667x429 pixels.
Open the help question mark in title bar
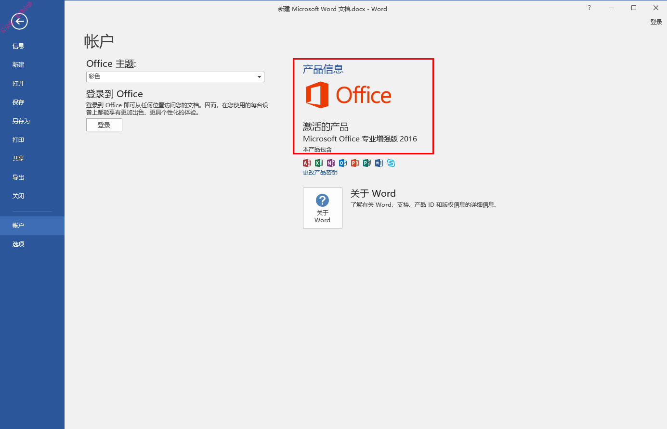[589, 8]
